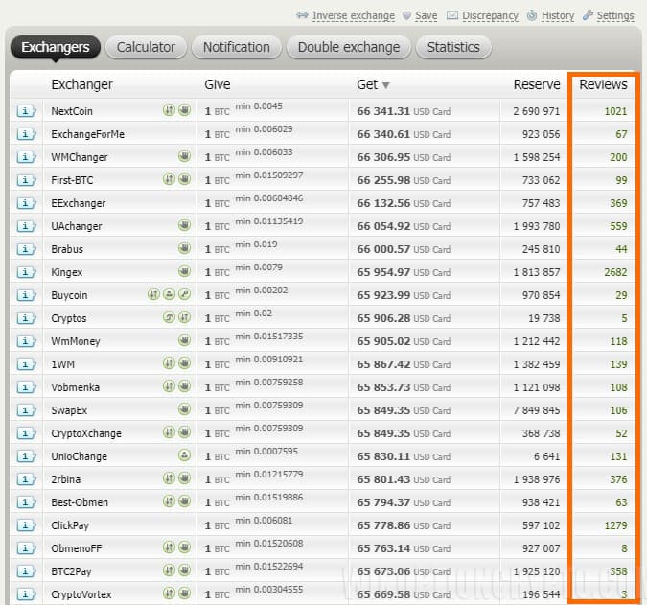This screenshot has width=647, height=605.
Task: Click the key icon next to Buycoin
Action: click(x=184, y=295)
